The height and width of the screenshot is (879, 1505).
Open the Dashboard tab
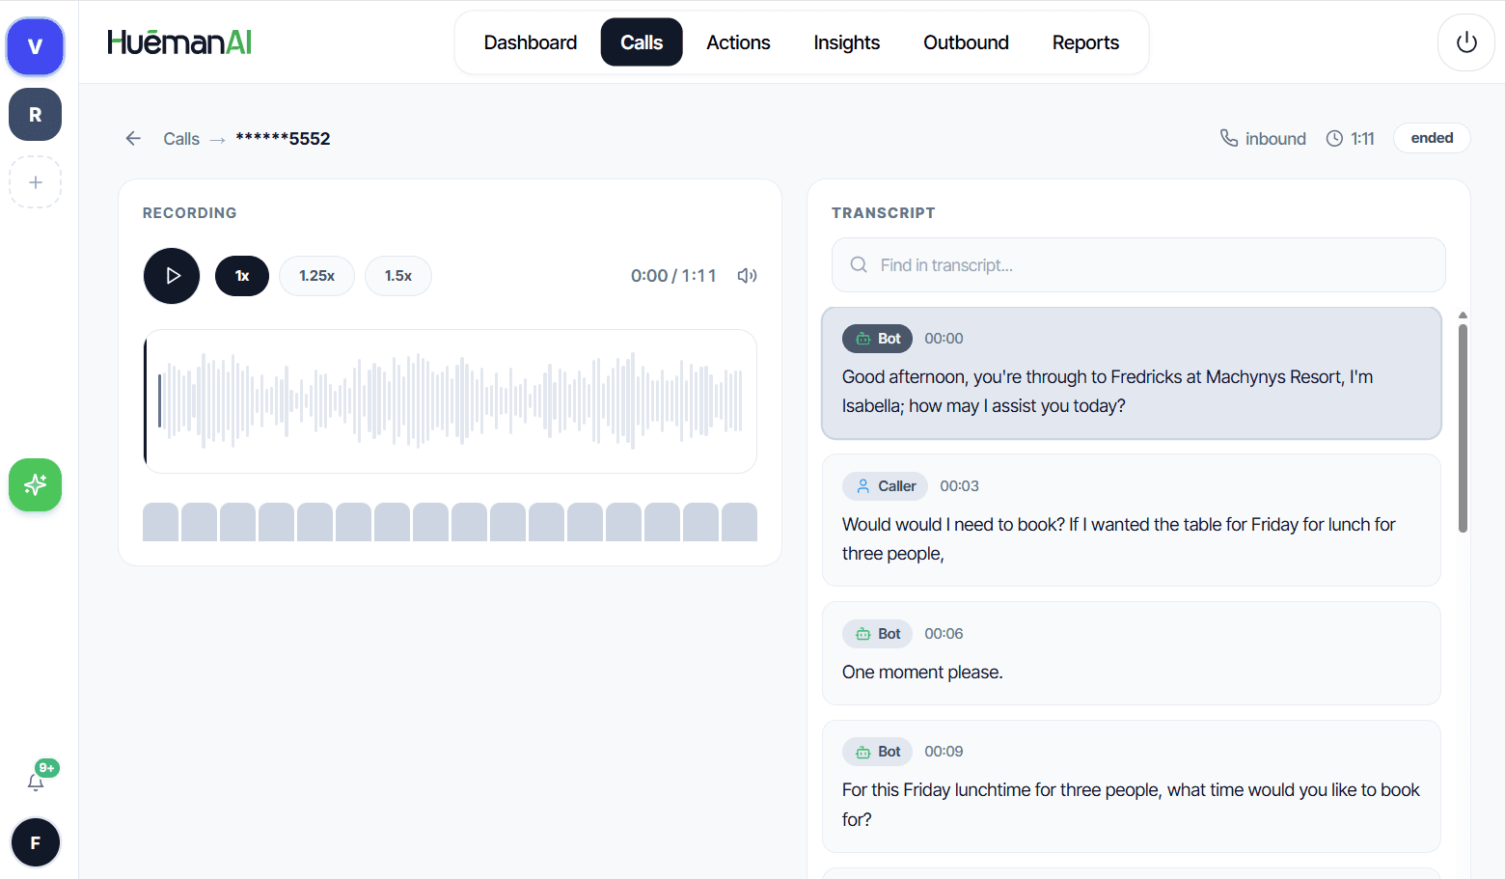[531, 42]
